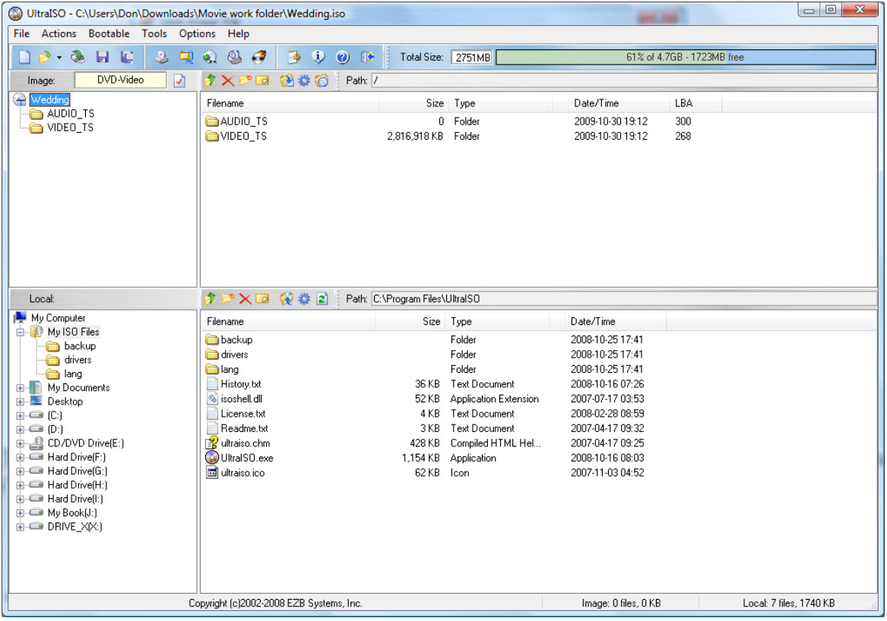This screenshot has height=621, width=887.
Task: Open the Bootable menu
Action: click(109, 34)
